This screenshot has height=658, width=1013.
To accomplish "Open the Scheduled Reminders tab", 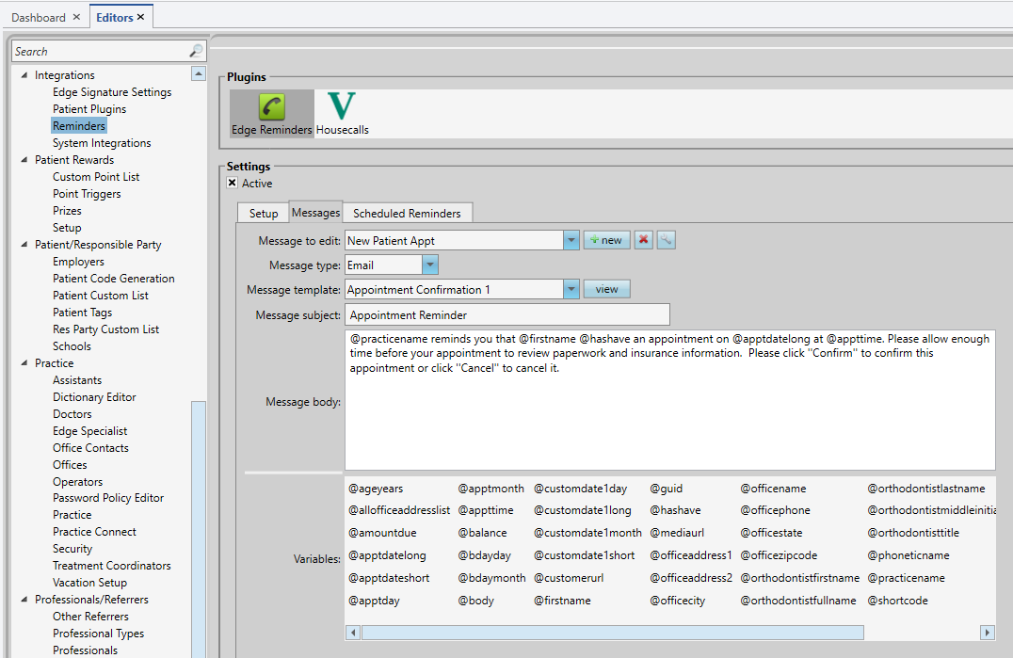I will coord(407,213).
